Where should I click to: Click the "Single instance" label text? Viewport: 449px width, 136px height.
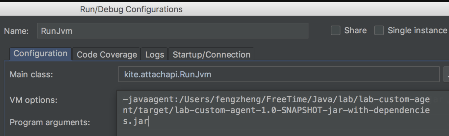click(x=417, y=30)
